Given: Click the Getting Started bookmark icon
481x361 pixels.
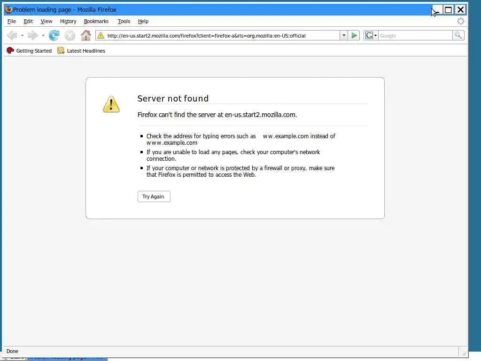Looking at the screenshot, I should coord(10,51).
